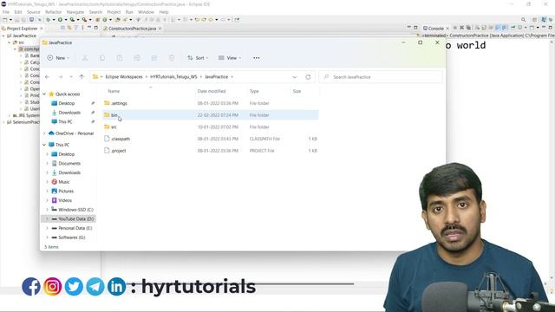Open Eclipse Window menu

(146, 12)
